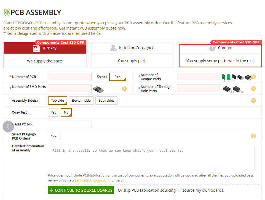265x200 pixels.
Task: Click the SMD resistor chip image
Action: pos(98,90)
